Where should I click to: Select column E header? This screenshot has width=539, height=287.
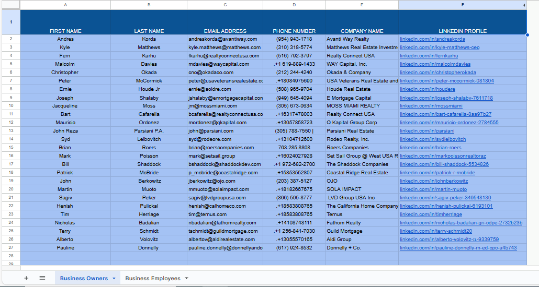click(x=362, y=5)
